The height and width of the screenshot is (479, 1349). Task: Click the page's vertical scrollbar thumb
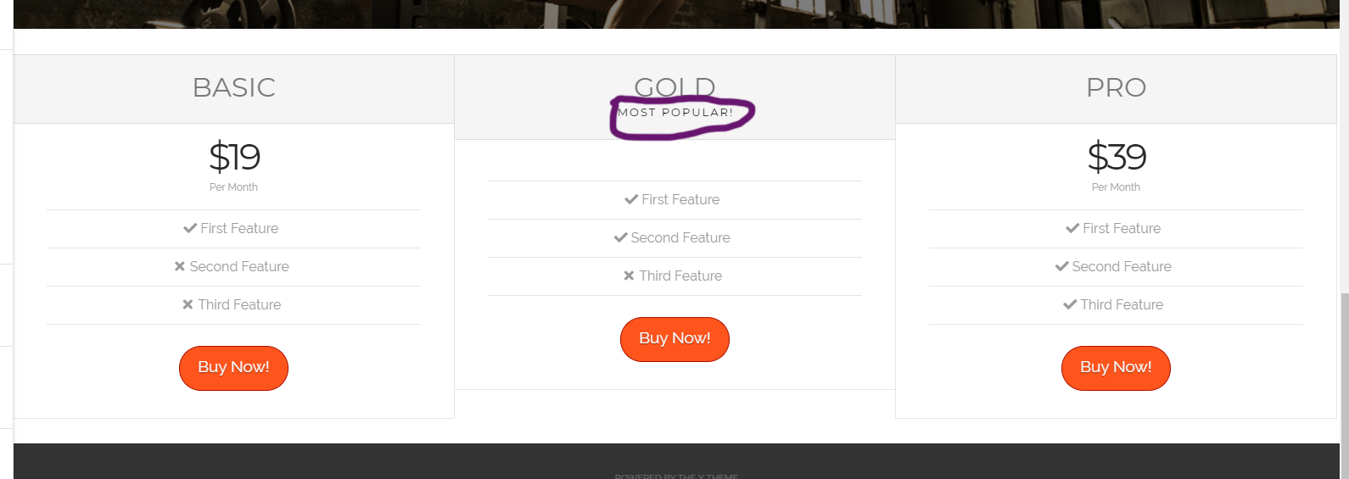tap(1344, 386)
